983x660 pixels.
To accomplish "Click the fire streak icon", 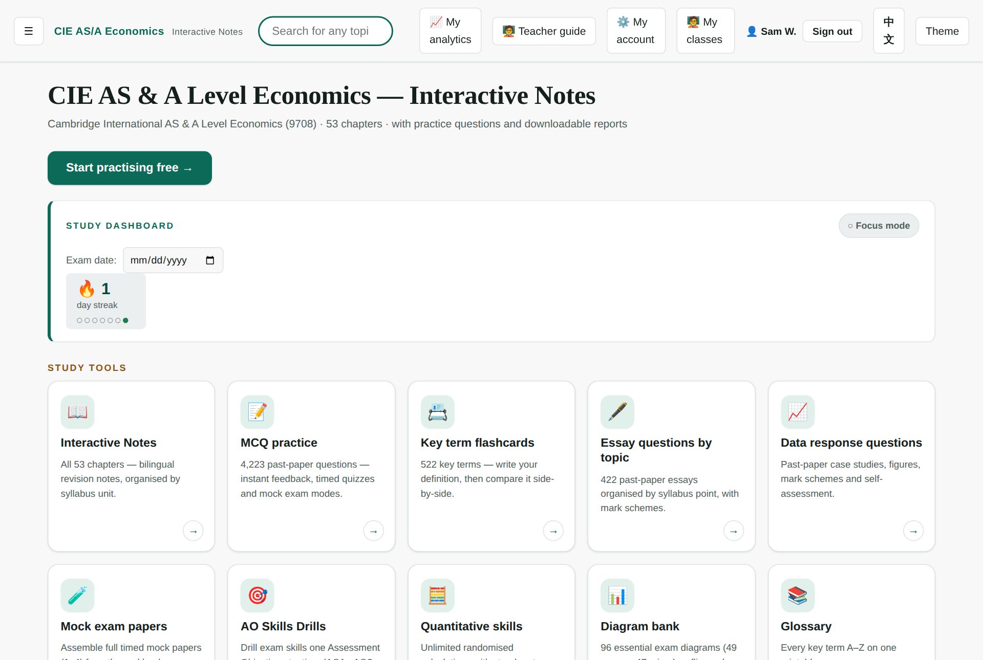I will [x=87, y=289].
